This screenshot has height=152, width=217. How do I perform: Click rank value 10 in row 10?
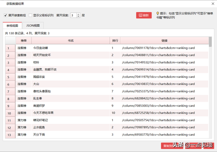pos(113,113)
